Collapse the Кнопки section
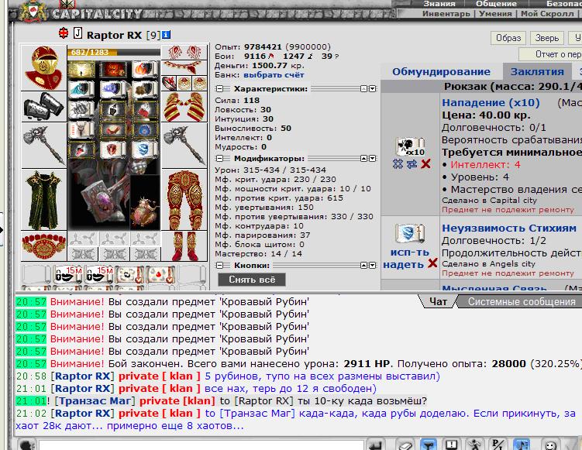 coord(220,265)
